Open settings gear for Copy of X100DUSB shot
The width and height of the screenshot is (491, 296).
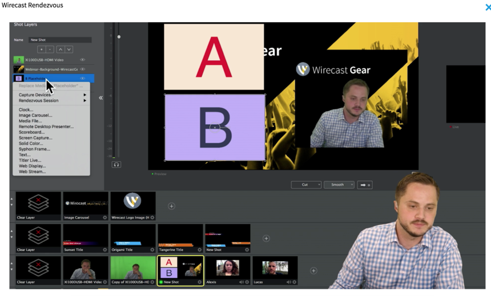[152, 282]
